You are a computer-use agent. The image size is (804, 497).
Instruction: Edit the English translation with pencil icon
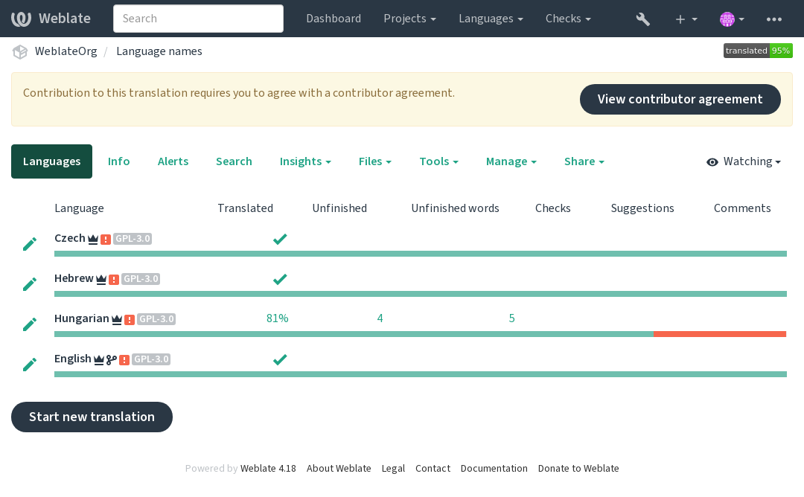tap(30, 365)
